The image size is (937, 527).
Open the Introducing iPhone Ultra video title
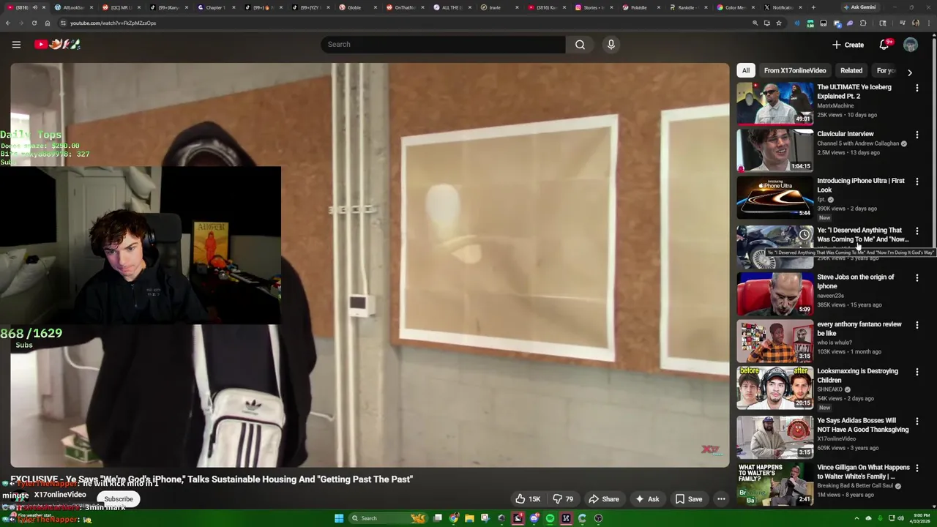click(861, 185)
